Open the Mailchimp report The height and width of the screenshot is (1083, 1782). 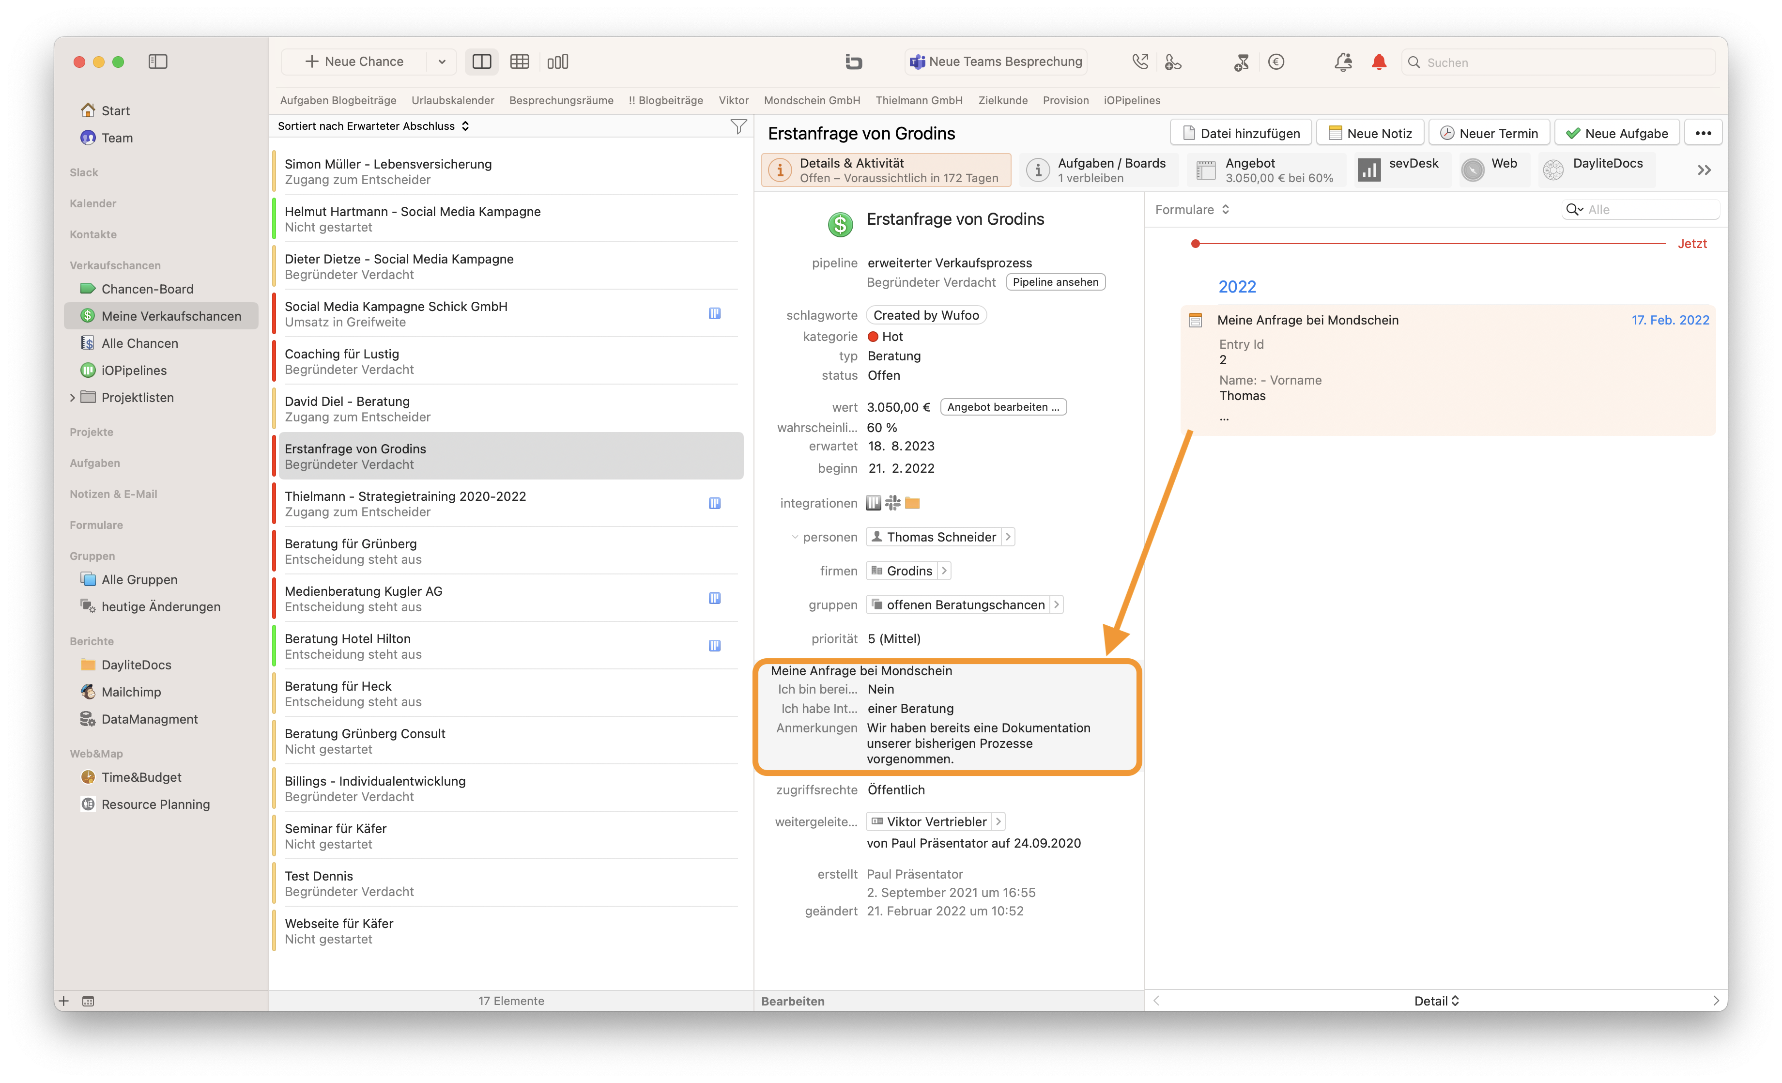[131, 692]
